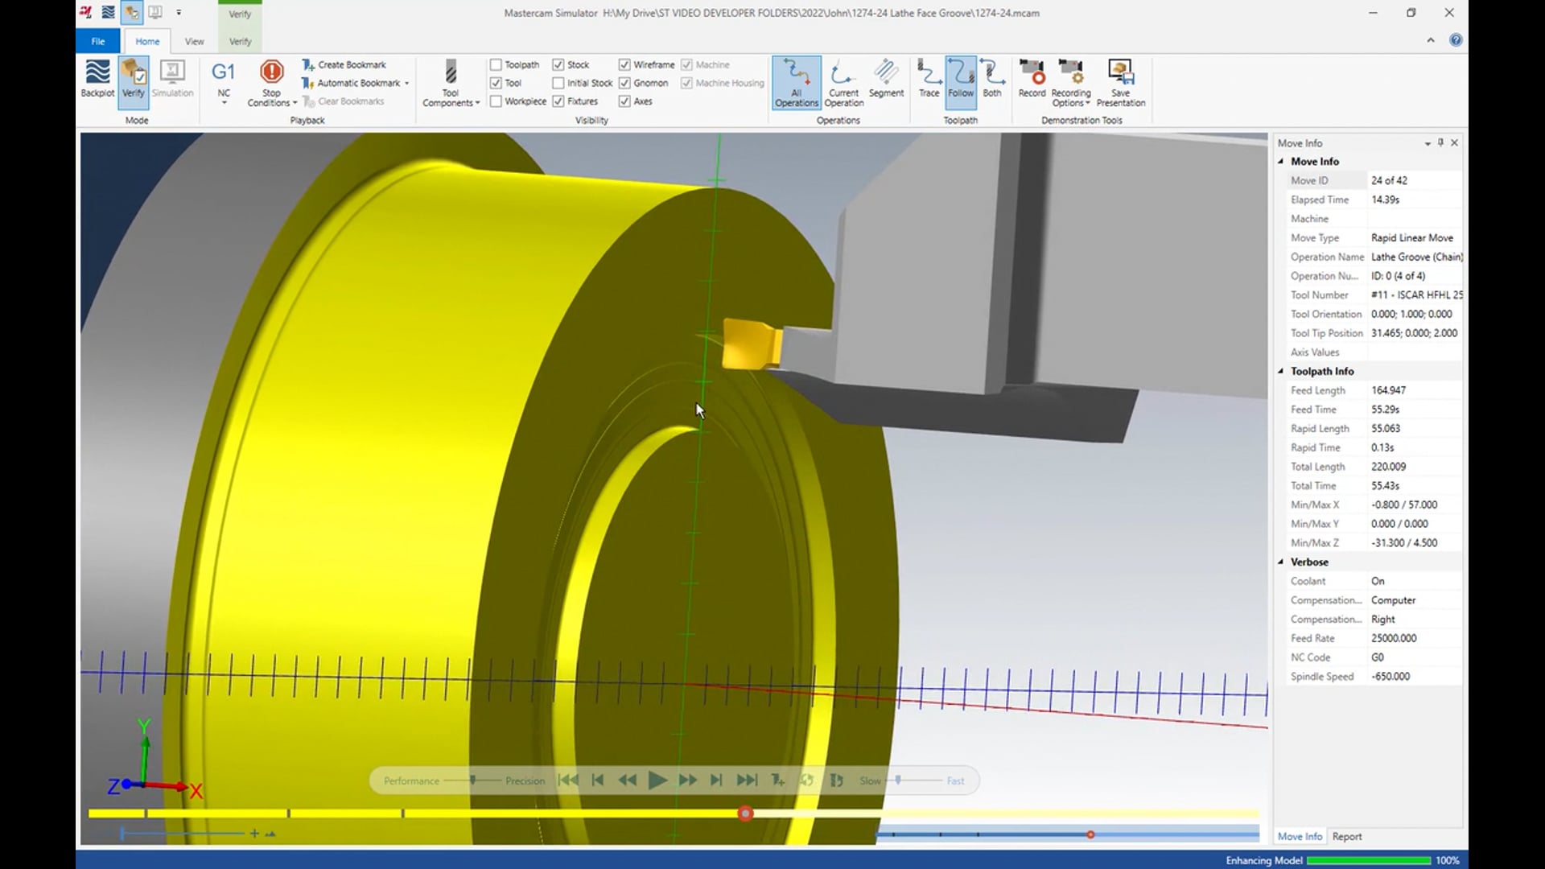This screenshot has width=1545, height=869.
Task: Select Trace toolpath mode
Action: pyautogui.click(x=929, y=79)
